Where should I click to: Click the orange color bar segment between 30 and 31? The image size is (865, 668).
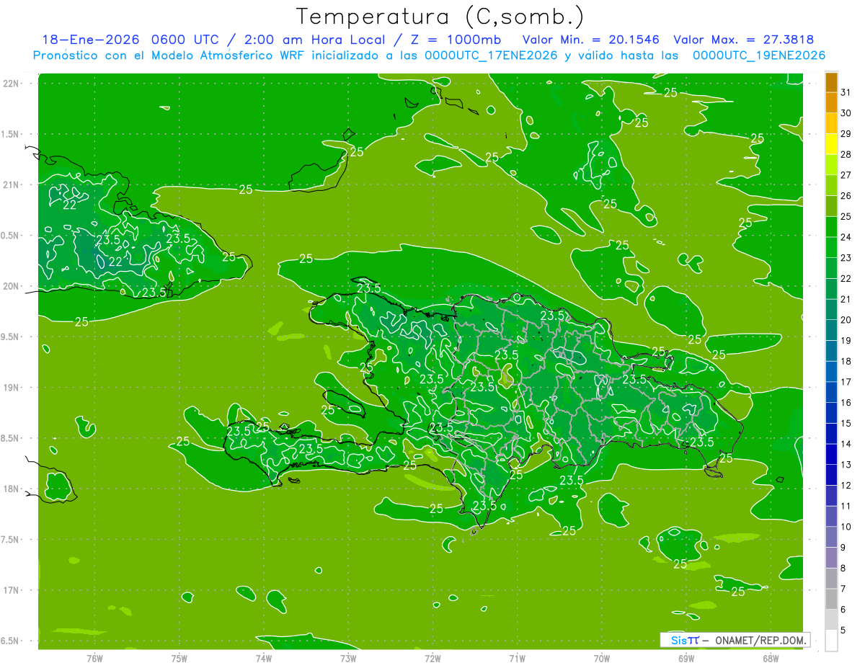point(831,102)
